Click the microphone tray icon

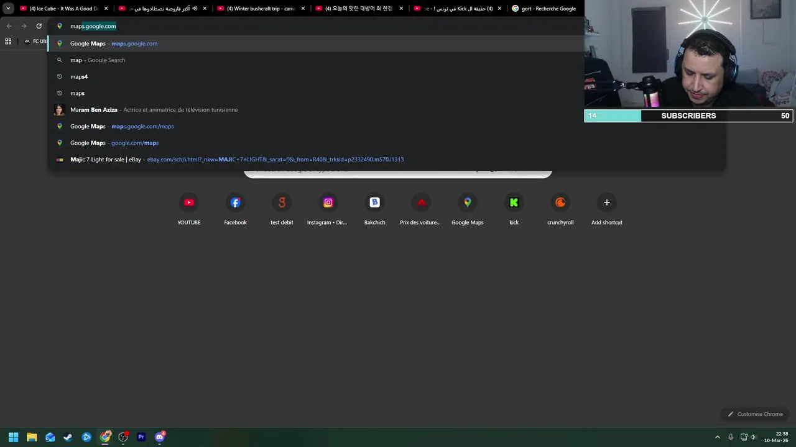tap(731, 437)
